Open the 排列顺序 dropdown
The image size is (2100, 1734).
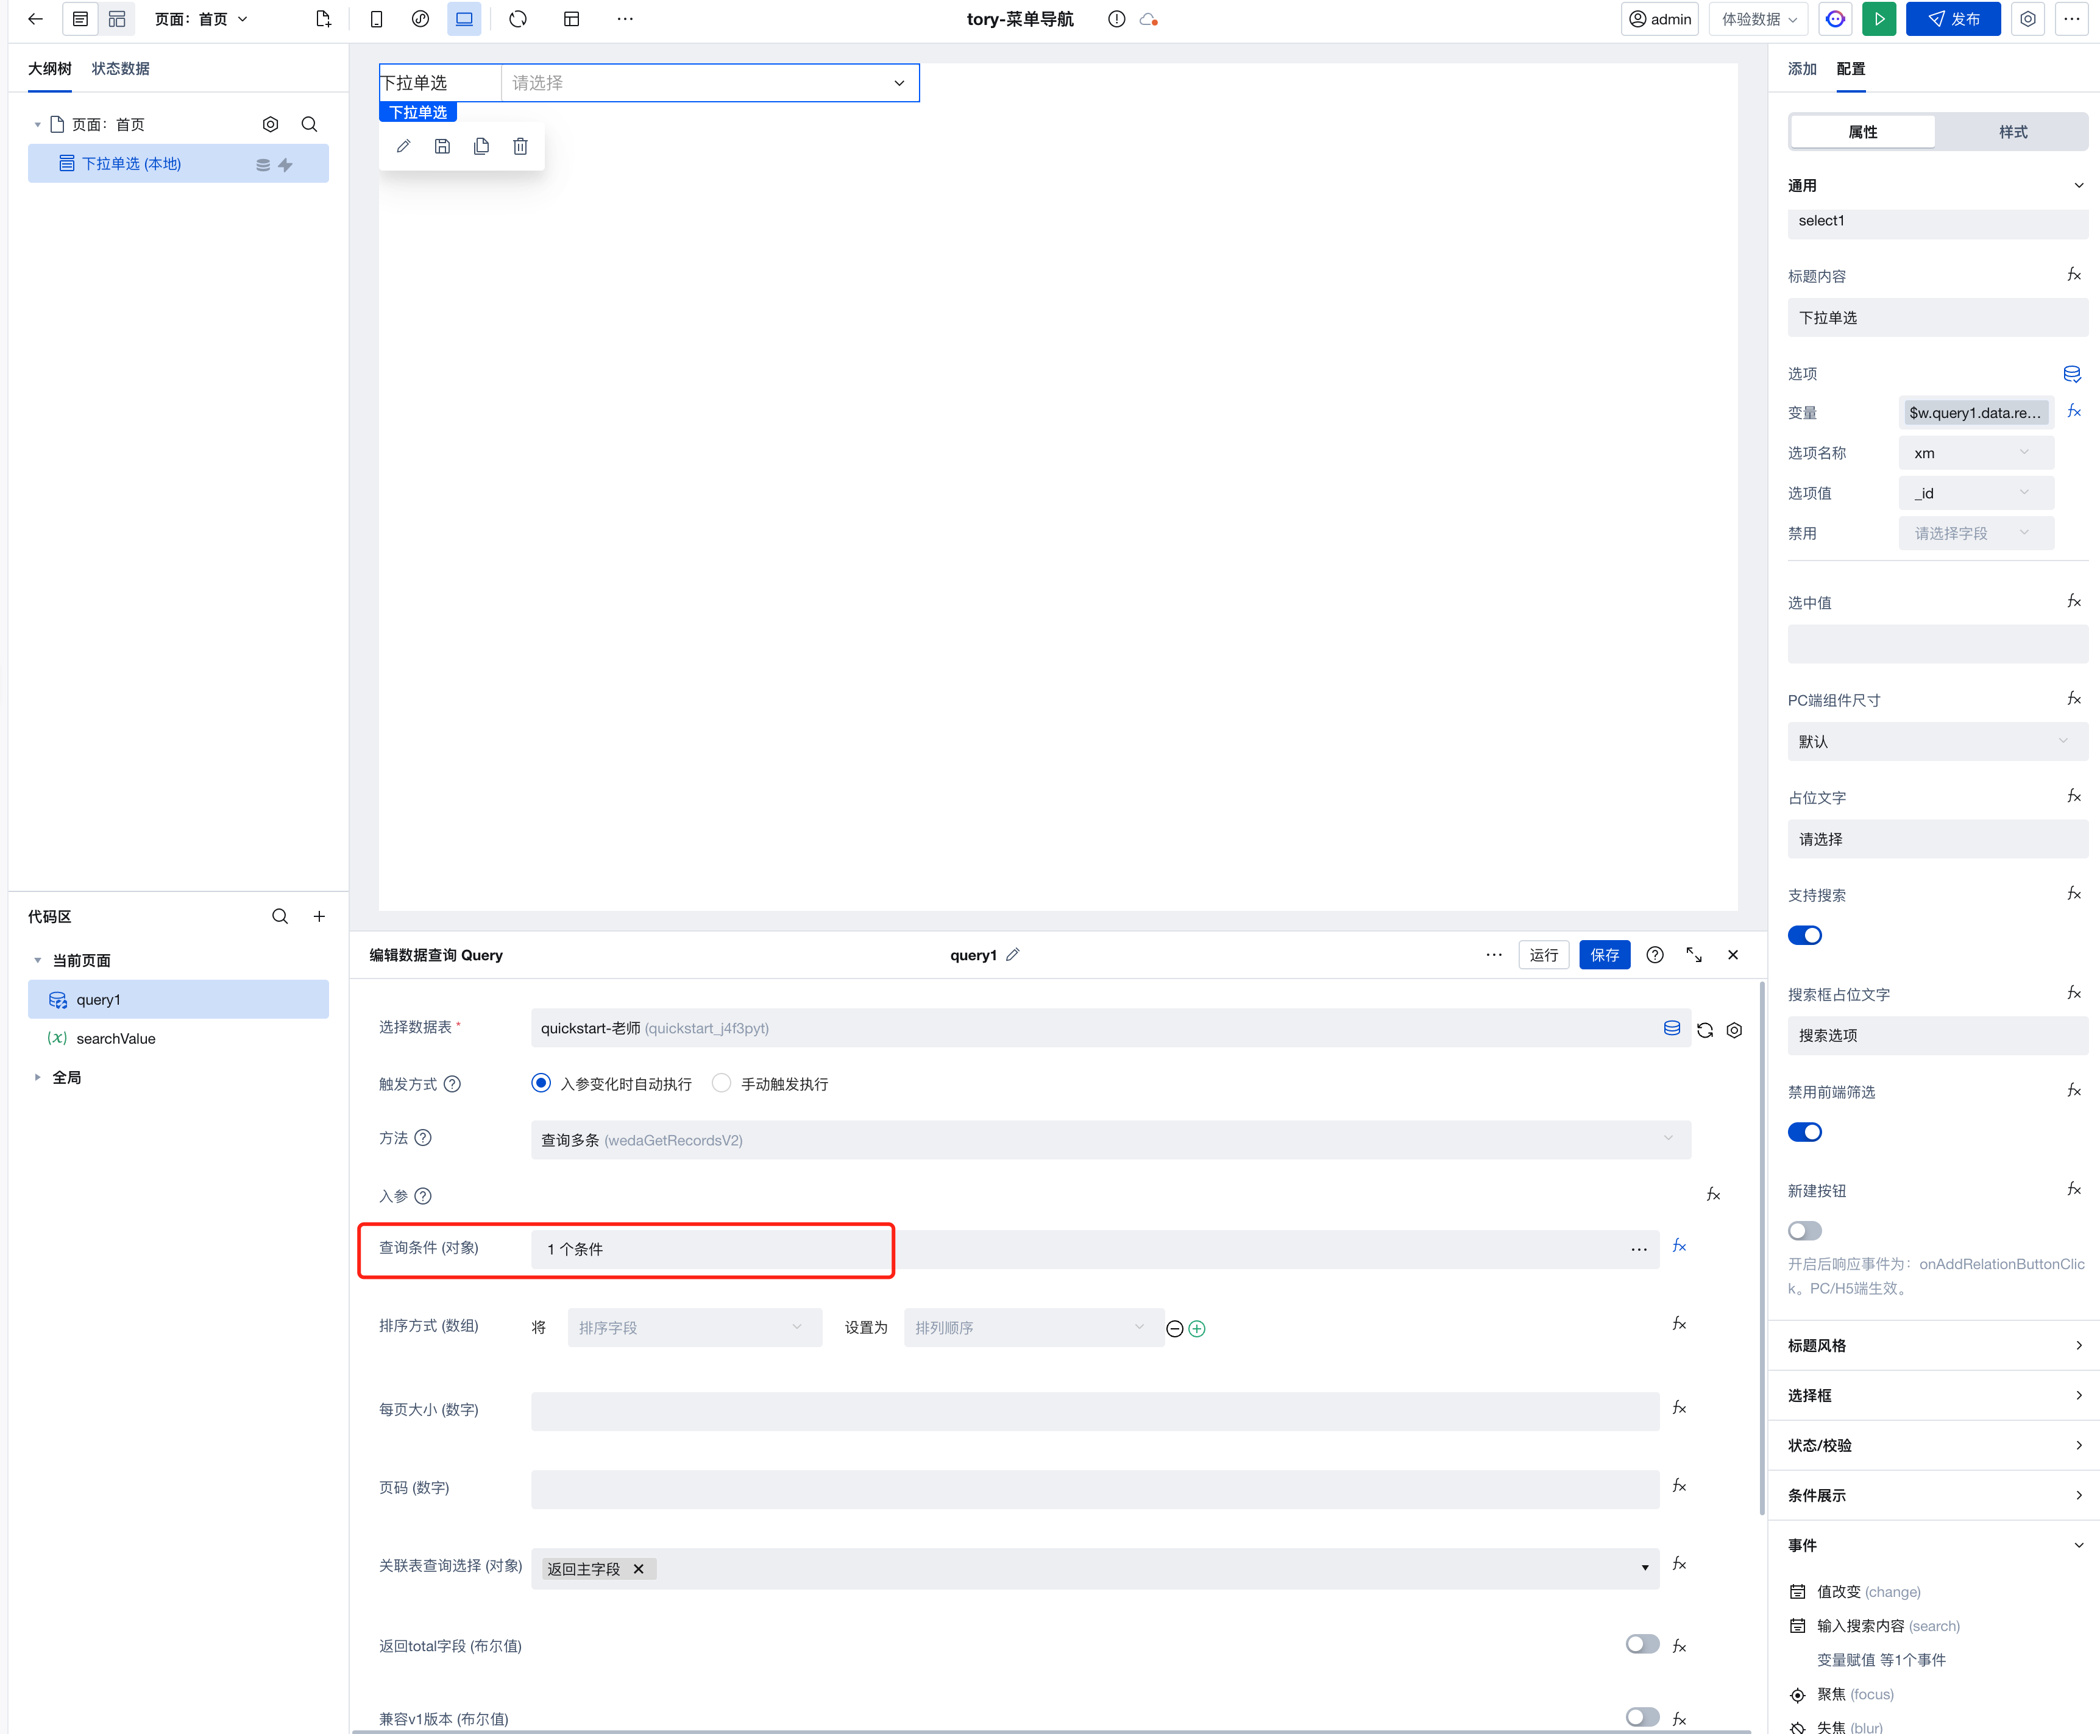(1033, 1328)
